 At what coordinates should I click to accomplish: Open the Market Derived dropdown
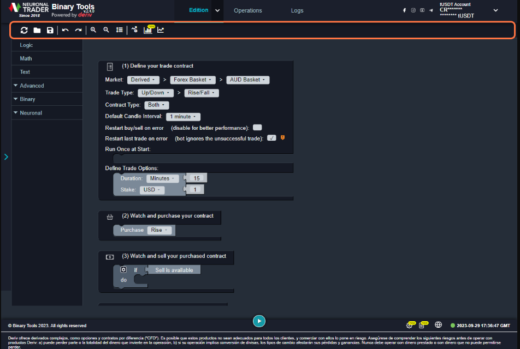[143, 80]
